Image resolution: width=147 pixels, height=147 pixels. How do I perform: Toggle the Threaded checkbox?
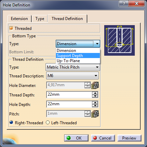11,28
